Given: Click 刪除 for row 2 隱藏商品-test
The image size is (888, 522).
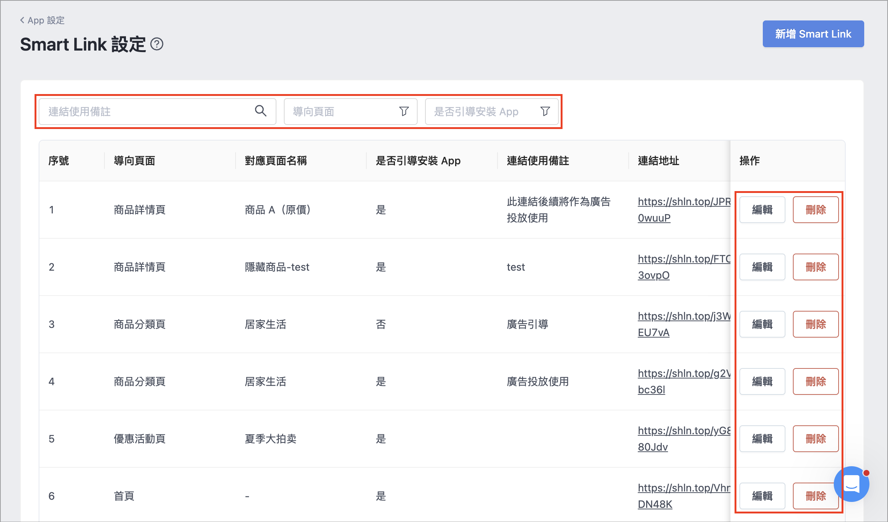Looking at the screenshot, I should (816, 267).
